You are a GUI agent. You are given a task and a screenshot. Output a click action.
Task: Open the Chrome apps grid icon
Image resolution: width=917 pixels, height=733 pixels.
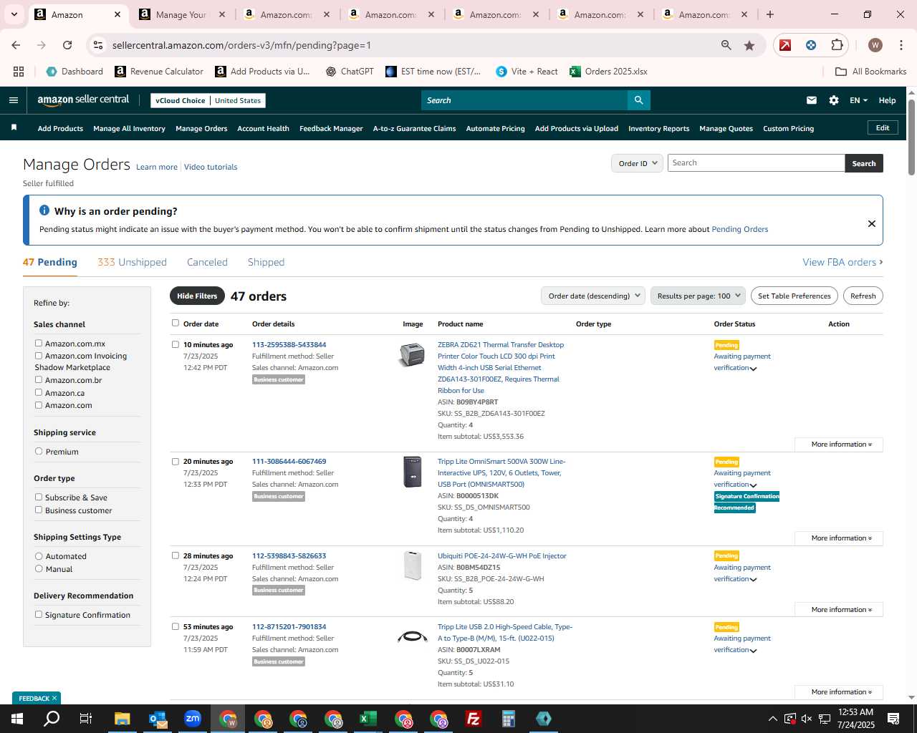pos(19,72)
